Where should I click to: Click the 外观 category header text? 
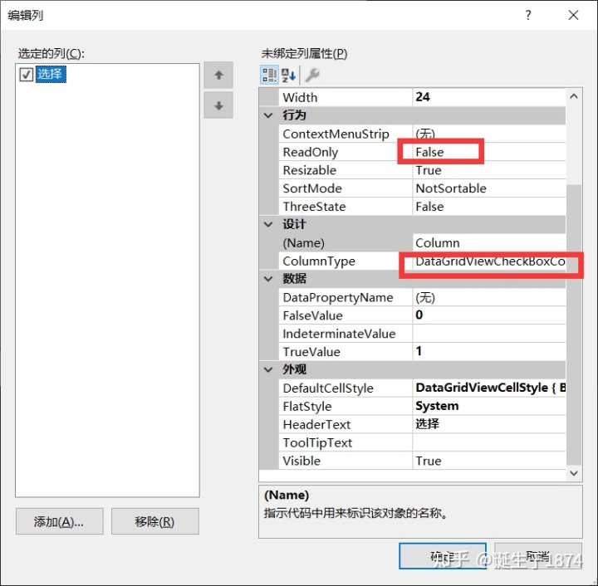click(294, 369)
